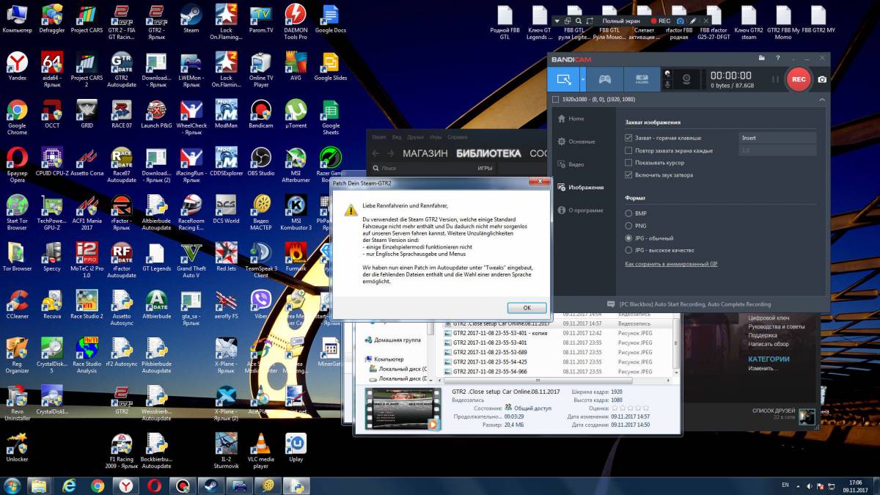Select HDMI device recording mode in Bandicam
Screen dimensions: 880x495
[642, 78]
